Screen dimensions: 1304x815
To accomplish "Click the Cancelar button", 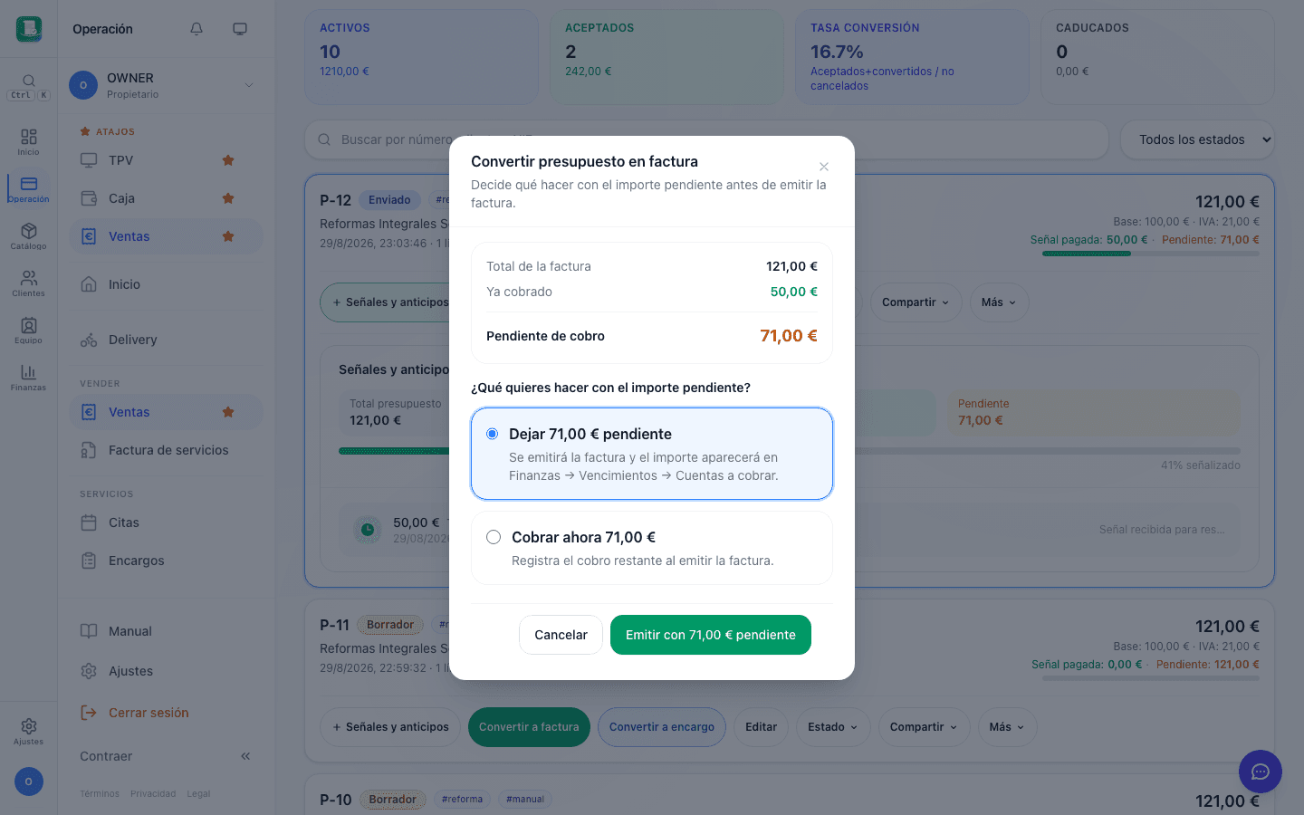I will coord(561,635).
